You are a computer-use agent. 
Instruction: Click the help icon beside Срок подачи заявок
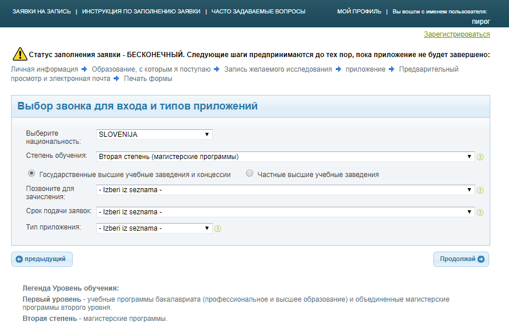(x=480, y=212)
